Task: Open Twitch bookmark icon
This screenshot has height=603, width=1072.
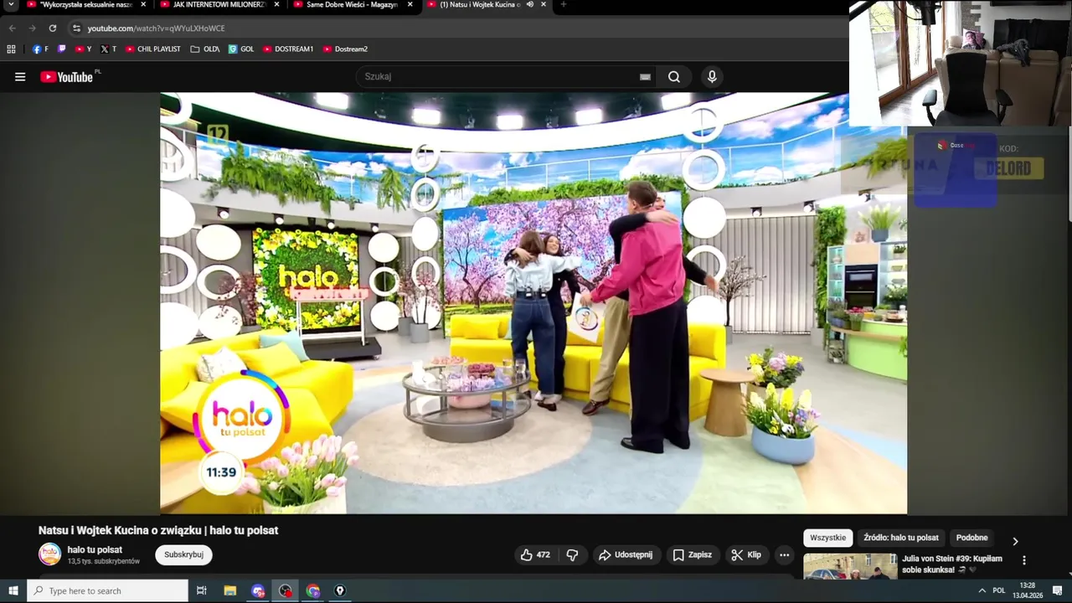Action: click(x=61, y=49)
